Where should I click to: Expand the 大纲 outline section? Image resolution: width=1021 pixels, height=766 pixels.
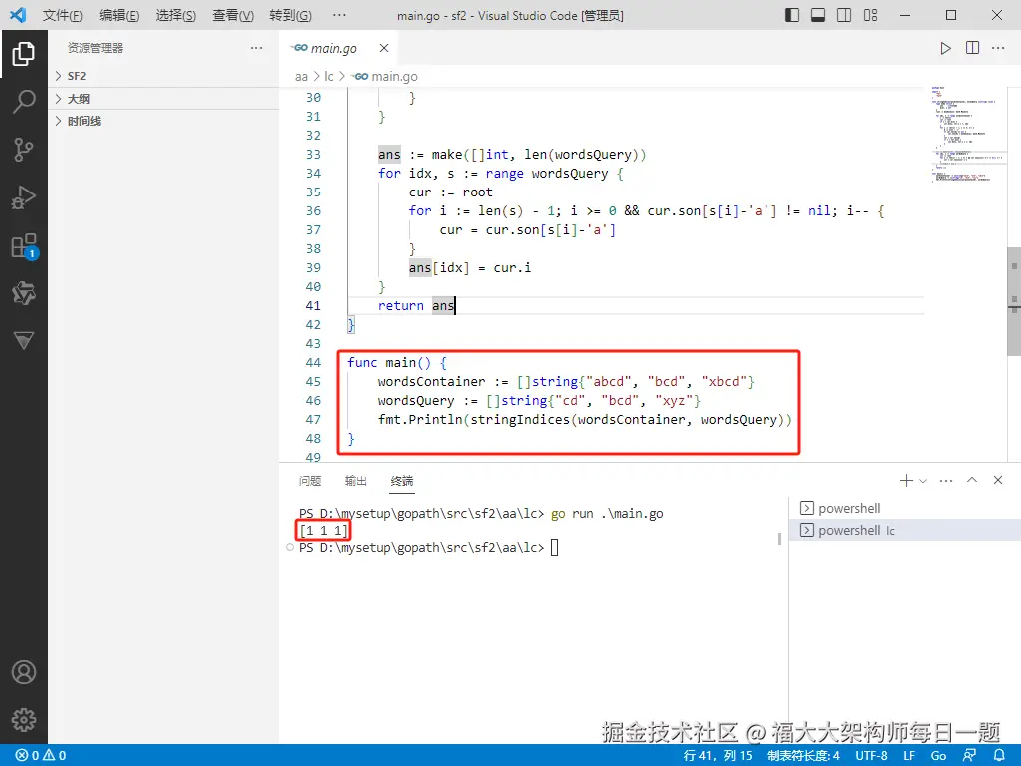[x=164, y=99]
